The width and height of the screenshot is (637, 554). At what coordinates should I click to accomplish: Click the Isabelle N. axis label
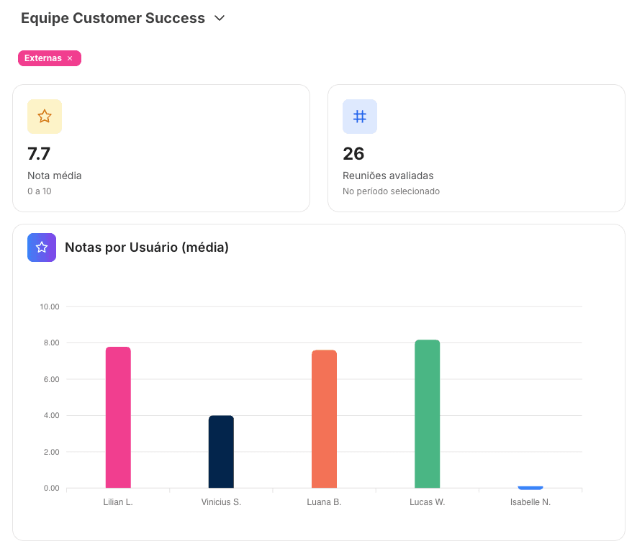[530, 502]
